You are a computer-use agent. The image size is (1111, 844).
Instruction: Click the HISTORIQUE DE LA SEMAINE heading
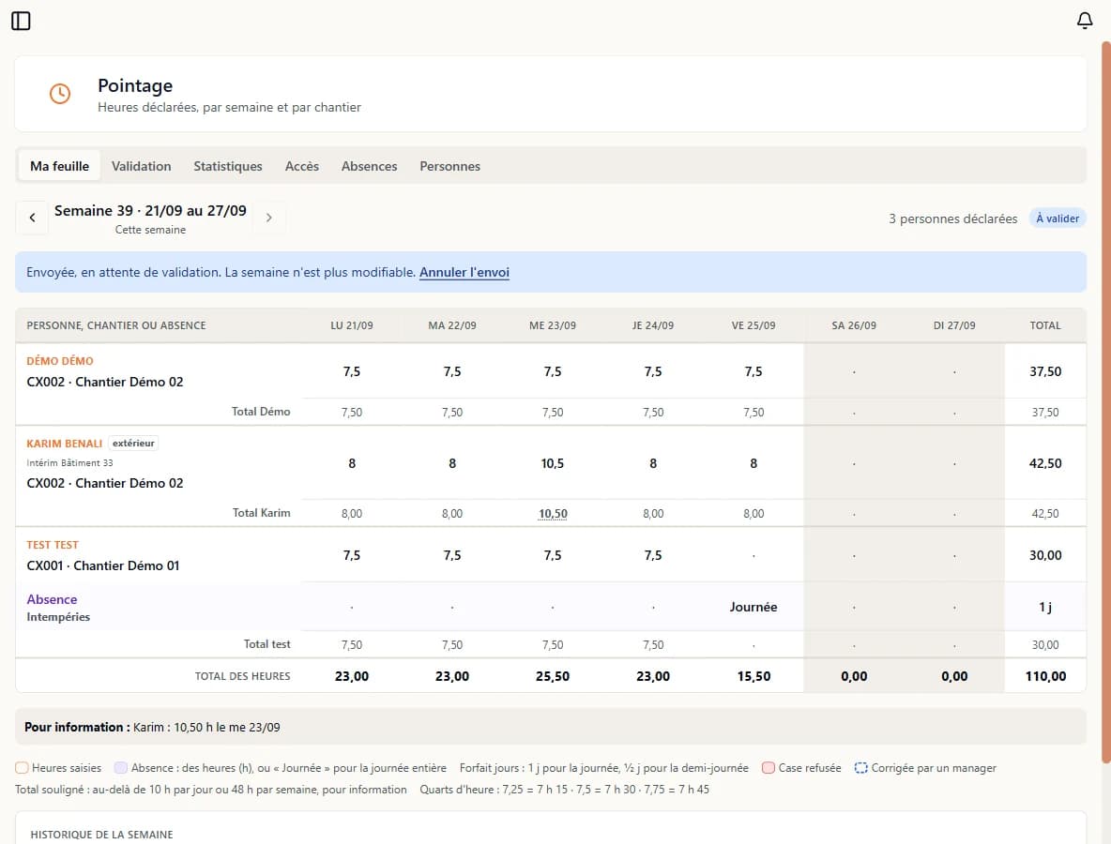(101, 835)
